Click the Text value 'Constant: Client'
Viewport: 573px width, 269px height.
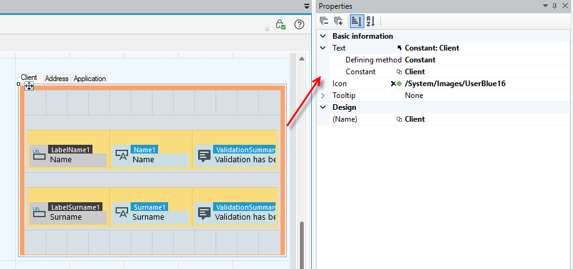tap(432, 48)
